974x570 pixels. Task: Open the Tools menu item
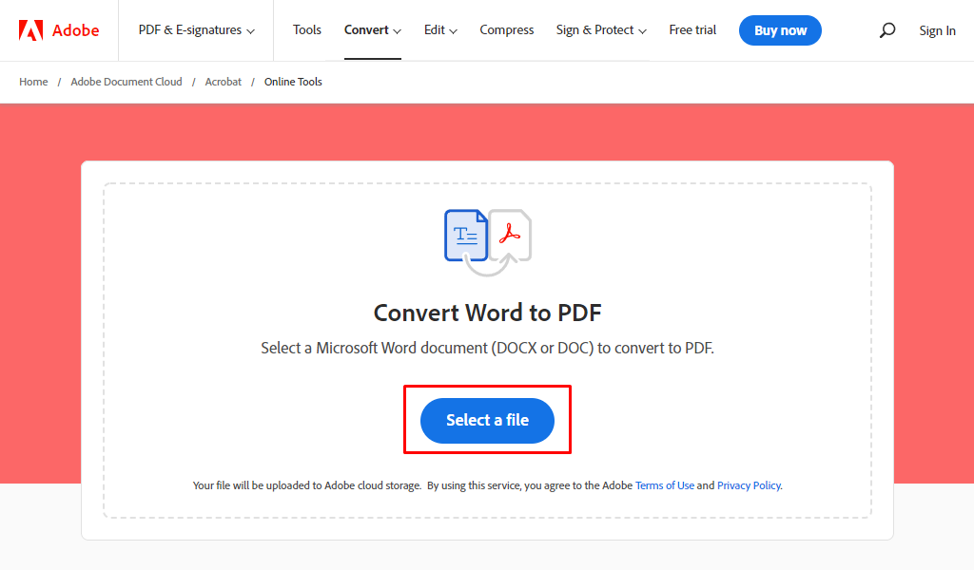307,30
